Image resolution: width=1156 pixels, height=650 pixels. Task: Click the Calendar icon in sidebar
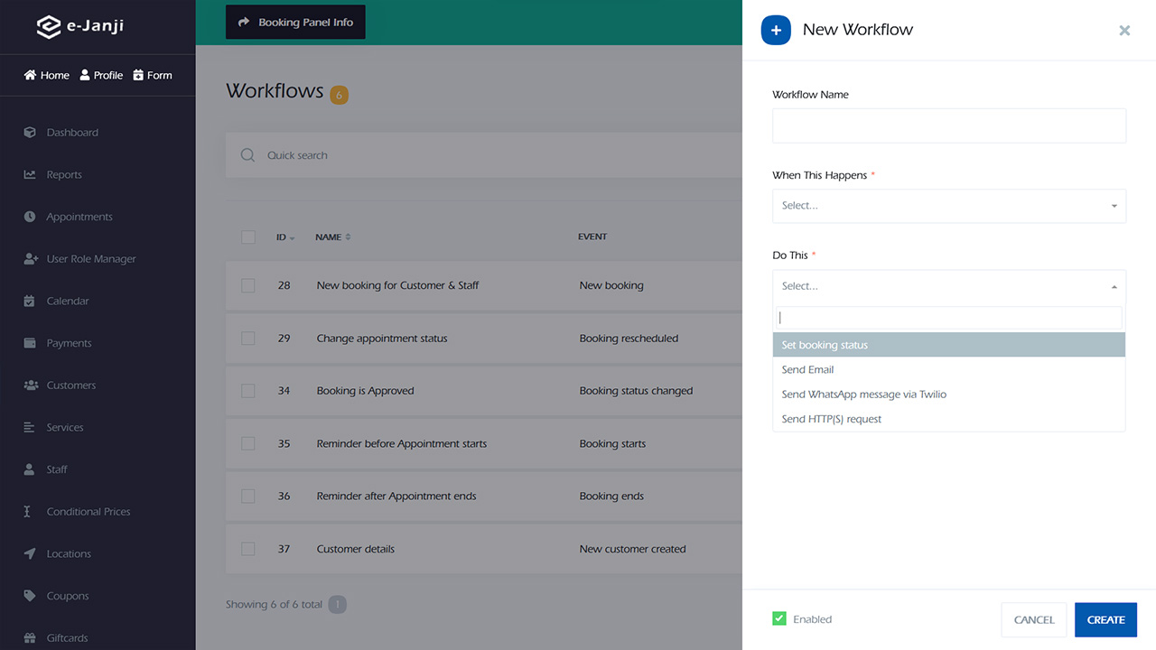[x=30, y=301]
